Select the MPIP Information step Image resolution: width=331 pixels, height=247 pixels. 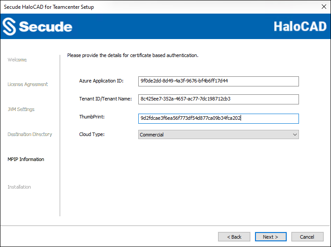click(x=26, y=159)
